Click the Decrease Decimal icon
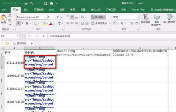 click(136, 23)
